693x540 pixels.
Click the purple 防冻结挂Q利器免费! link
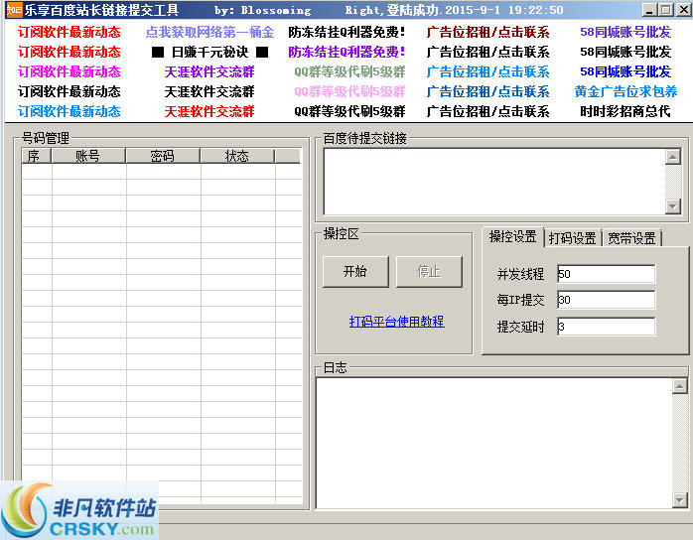pyautogui.click(x=346, y=52)
